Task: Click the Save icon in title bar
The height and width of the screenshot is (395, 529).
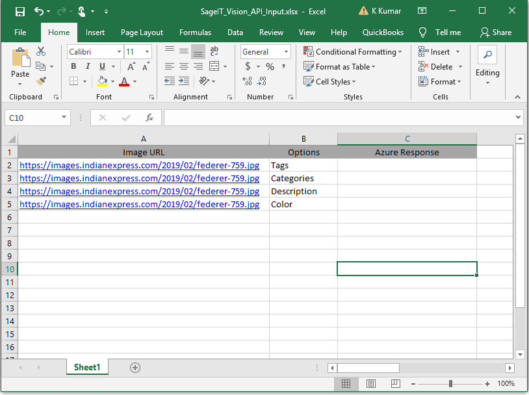Action: point(19,12)
